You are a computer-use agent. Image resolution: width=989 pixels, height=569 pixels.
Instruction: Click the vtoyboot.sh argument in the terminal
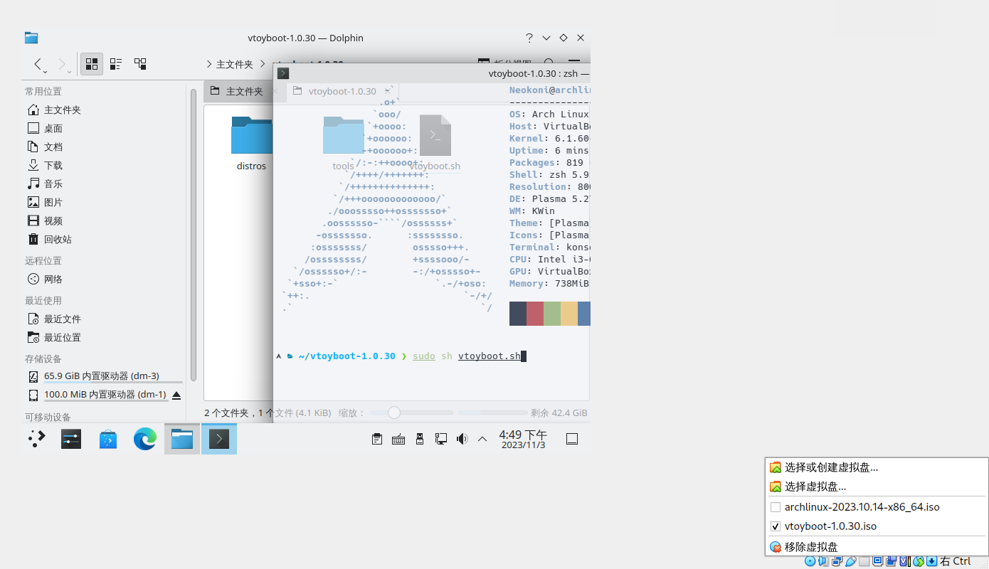click(490, 356)
